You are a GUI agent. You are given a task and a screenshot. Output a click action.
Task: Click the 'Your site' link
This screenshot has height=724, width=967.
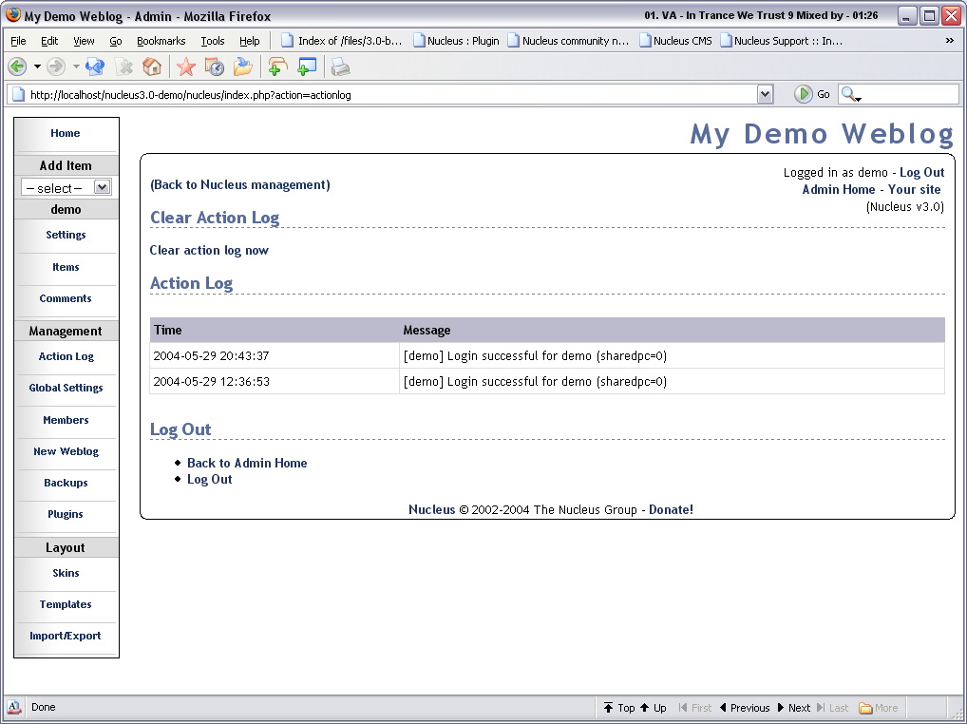(x=915, y=189)
